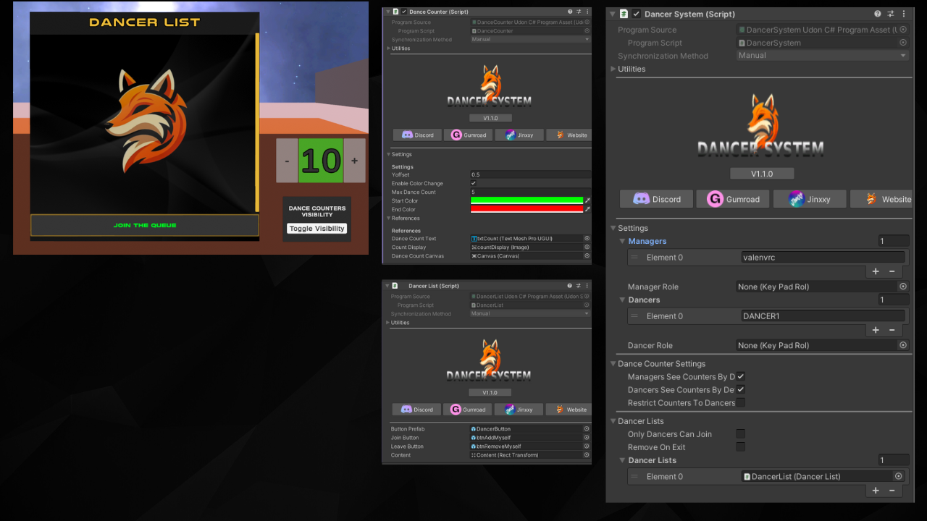Check Only Dancers Can Join
Image resolution: width=927 pixels, height=521 pixels.
point(740,434)
